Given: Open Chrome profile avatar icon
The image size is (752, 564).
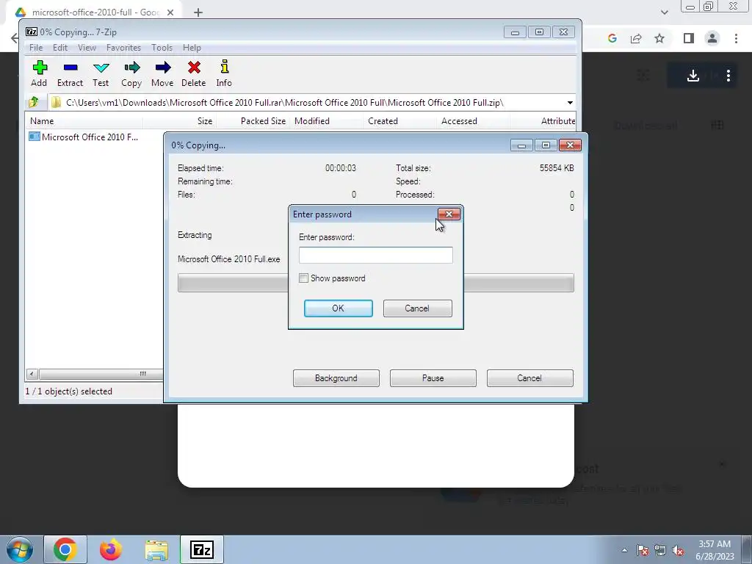Looking at the screenshot, I should click(712, 38).
